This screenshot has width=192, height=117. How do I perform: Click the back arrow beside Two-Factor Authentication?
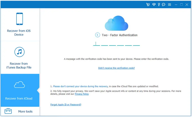98,35
